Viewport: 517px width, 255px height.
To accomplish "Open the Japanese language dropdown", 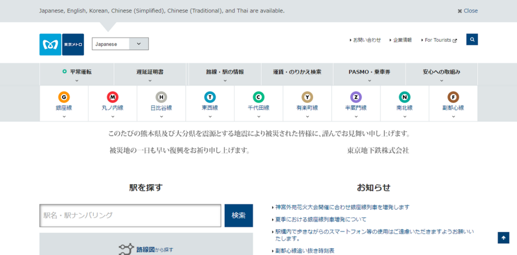I will [120, 44].
